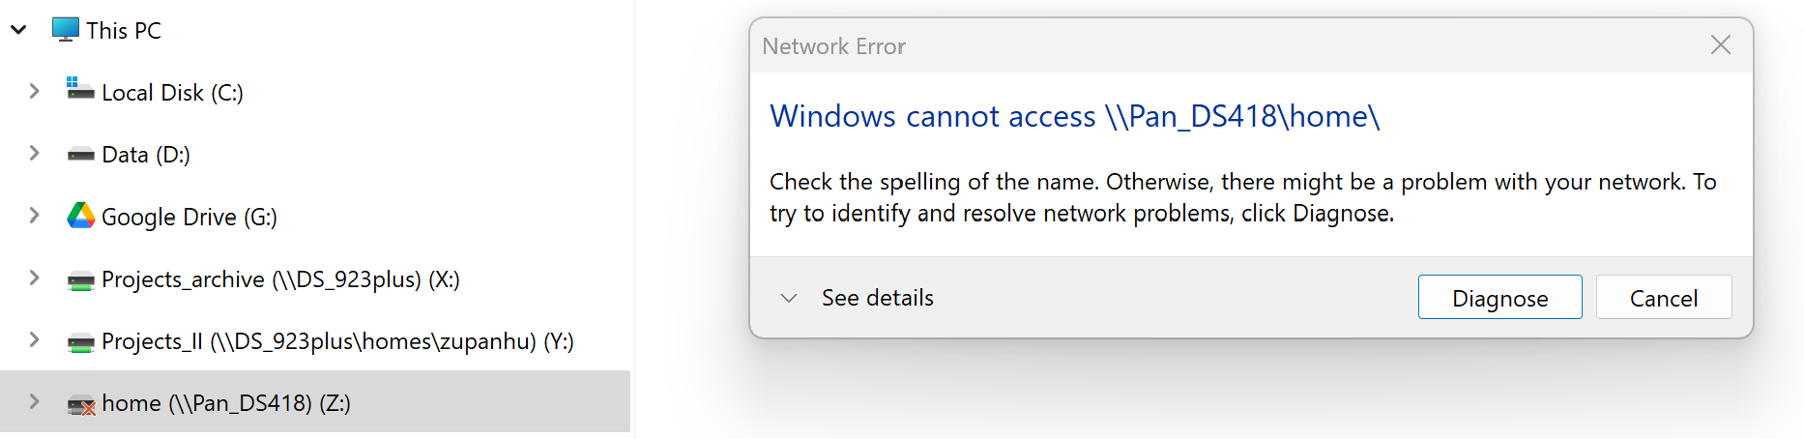This screenshot has height=439, width=1804.
Task: Expand See details chevron in dialog
Action: coord(789,298)
